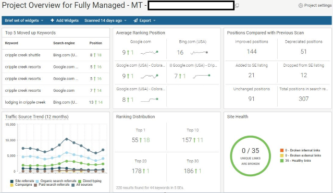This screenshot has width=333, height=193.
Task: Expand Brief set of widgets dropdown
Action: pos(24,20)
